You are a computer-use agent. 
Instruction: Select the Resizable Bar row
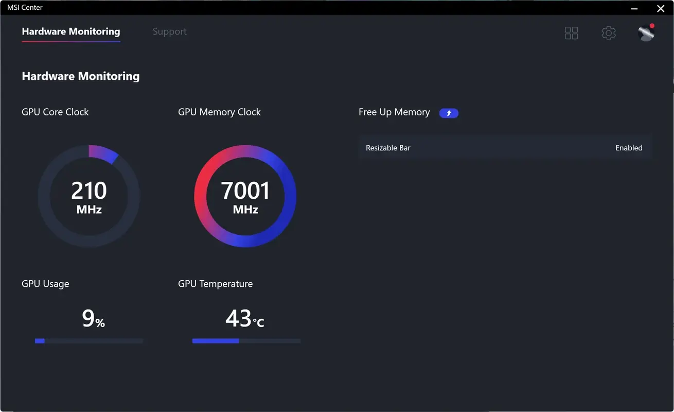[505, 148]
